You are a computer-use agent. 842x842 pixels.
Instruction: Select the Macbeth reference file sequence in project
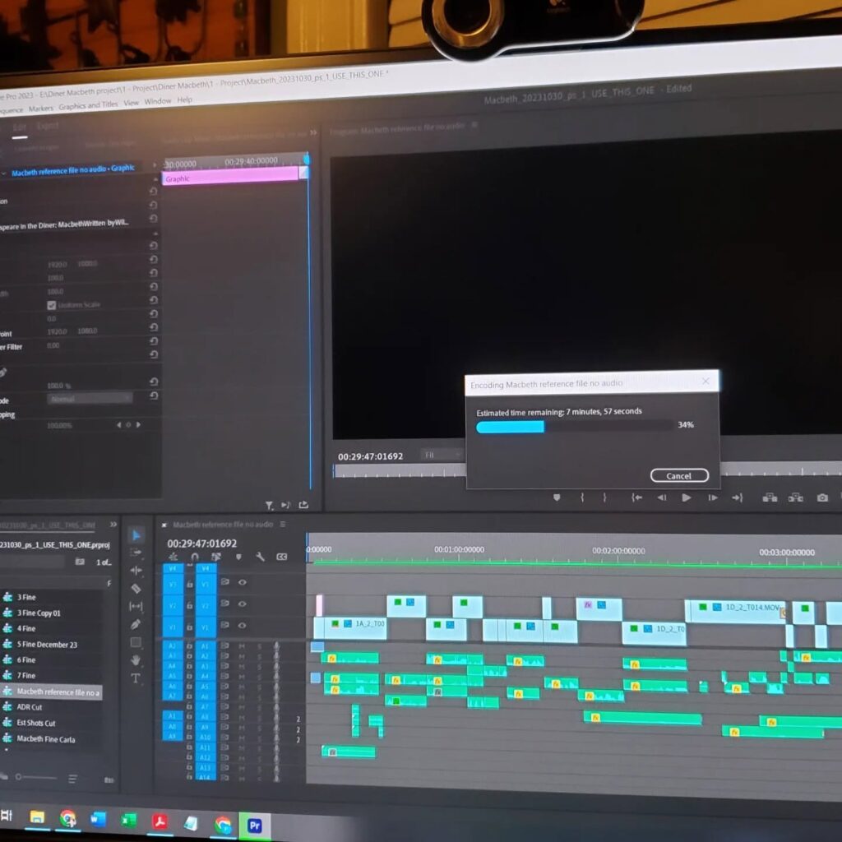(x=52, y=692)
